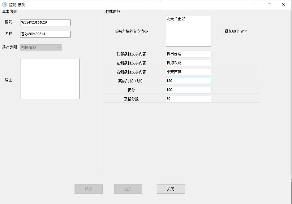Click the 游戏-修改 window title text
This screenshot has height=204, width=292.
[x=17, y=5]
